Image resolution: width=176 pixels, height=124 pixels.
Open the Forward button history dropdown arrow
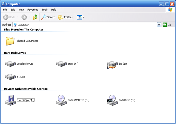(30, 17)
